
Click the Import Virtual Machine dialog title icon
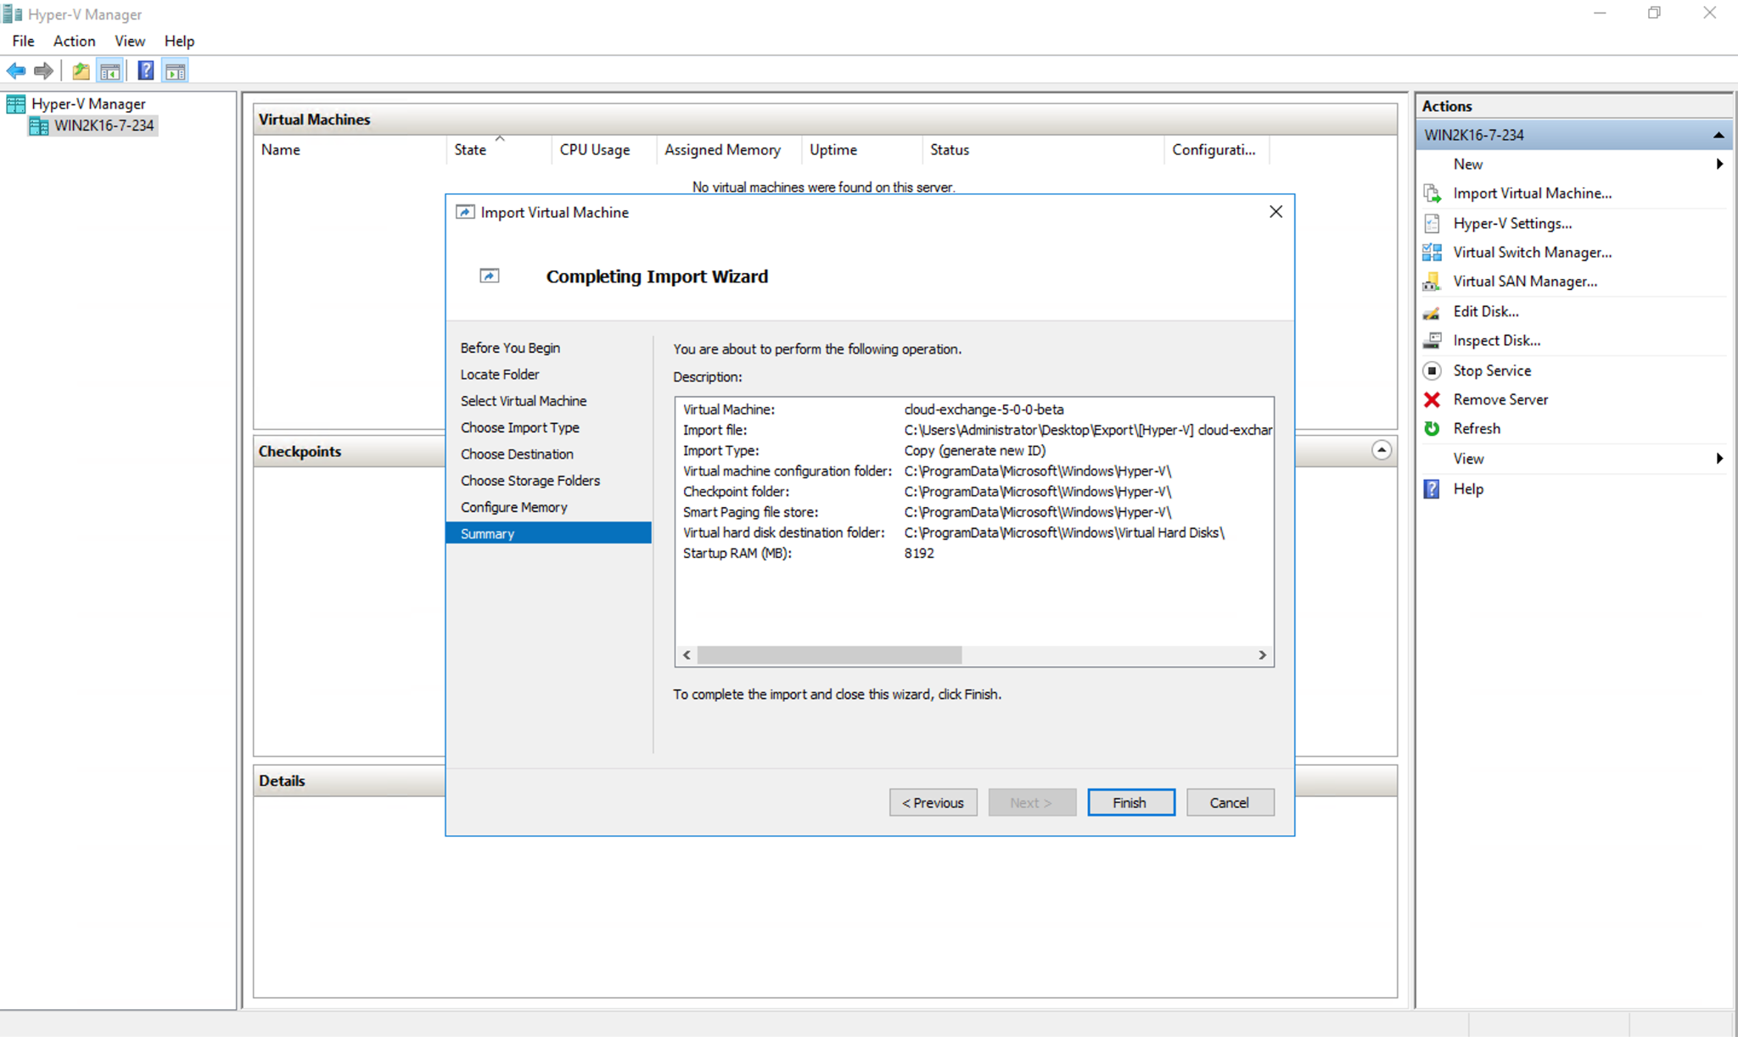coord(465,212)
